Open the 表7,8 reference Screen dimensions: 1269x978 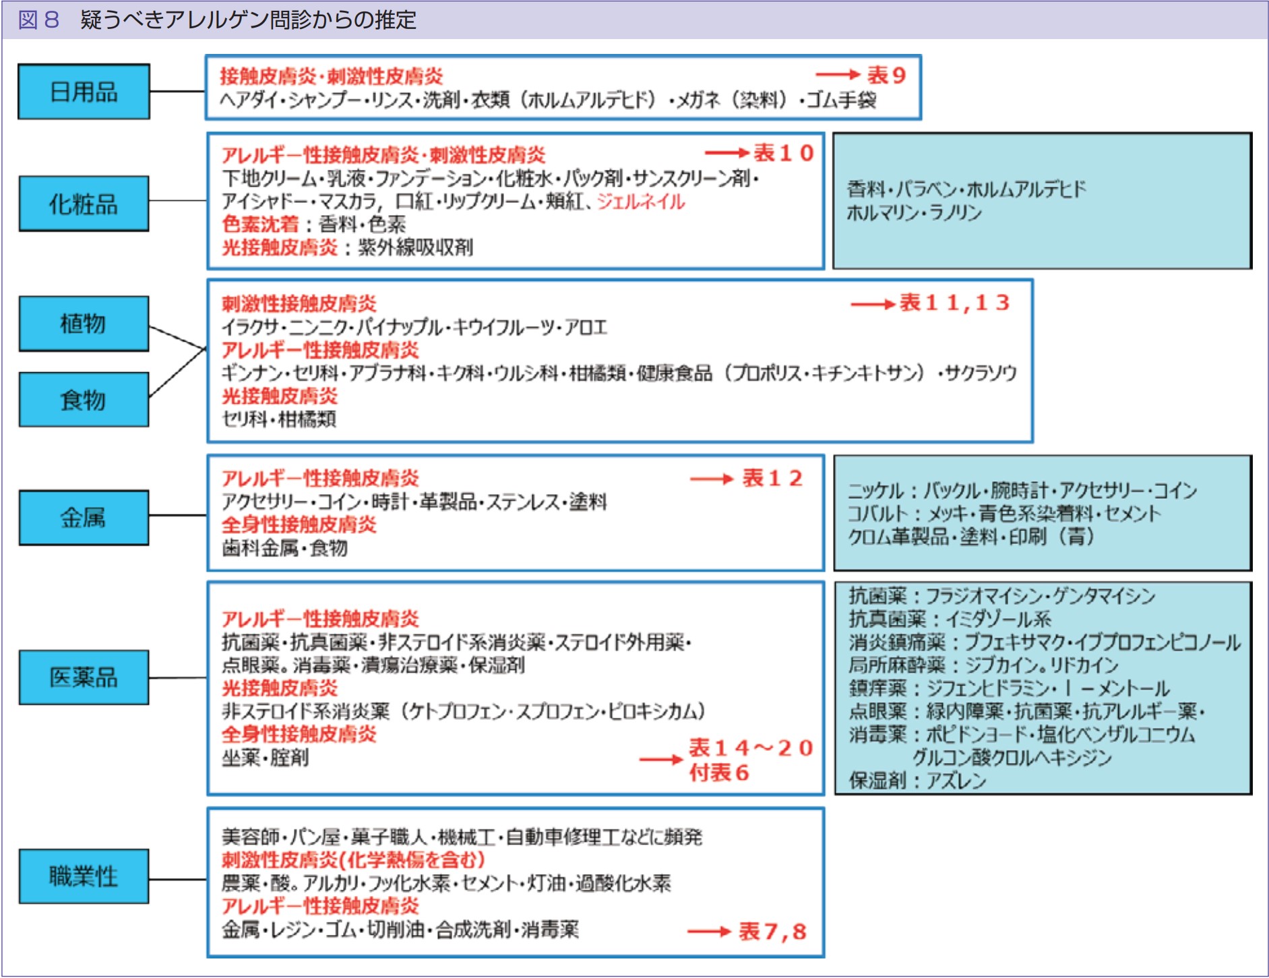click(772, 931)
